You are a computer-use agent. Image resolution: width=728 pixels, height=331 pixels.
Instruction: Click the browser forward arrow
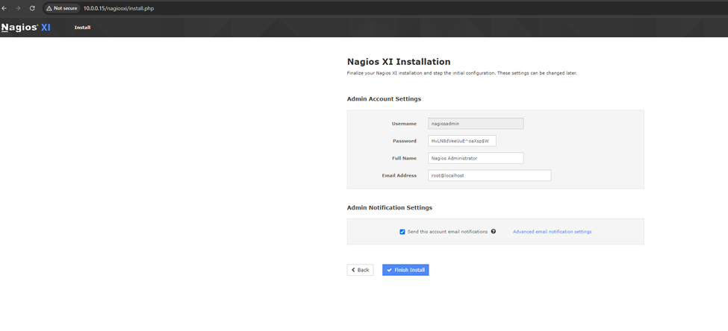18,8
